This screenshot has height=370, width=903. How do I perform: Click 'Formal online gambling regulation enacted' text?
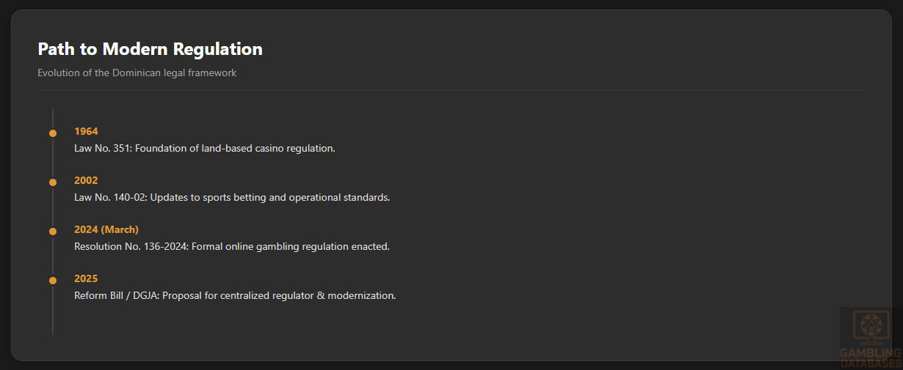click(x=291, y=246)
